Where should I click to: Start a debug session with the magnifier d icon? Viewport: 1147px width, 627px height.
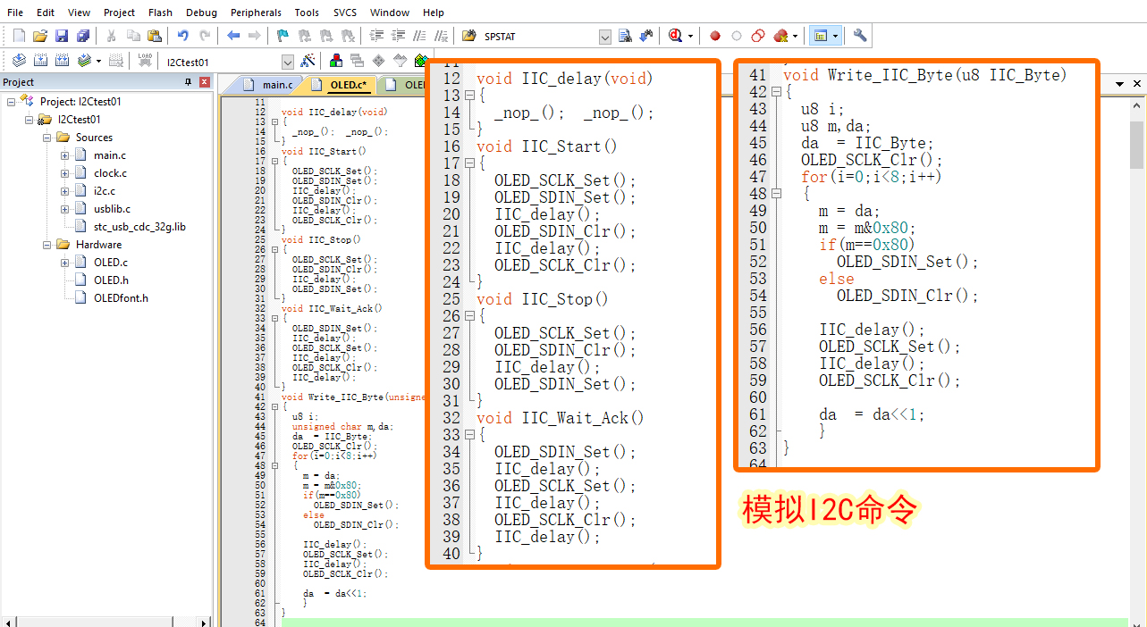coord(675,36)
